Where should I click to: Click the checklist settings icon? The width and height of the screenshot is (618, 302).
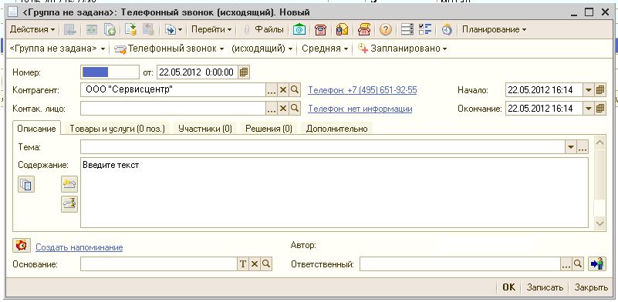click(x=426, y=29)
